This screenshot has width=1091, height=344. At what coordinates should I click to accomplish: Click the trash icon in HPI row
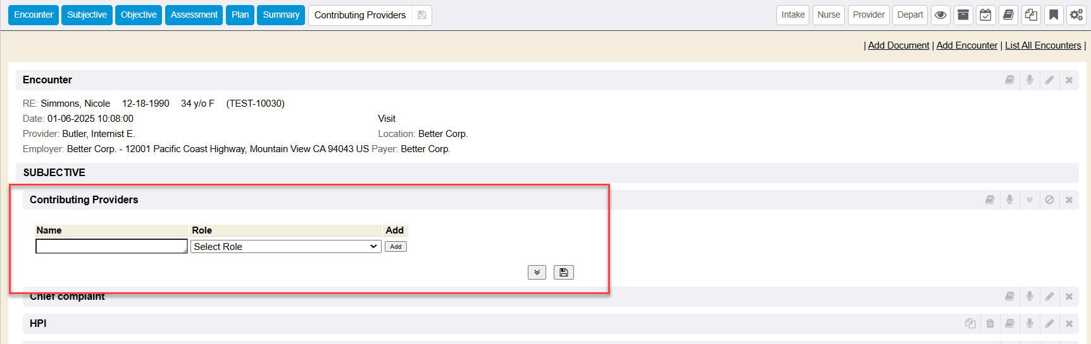click(990, 324)
